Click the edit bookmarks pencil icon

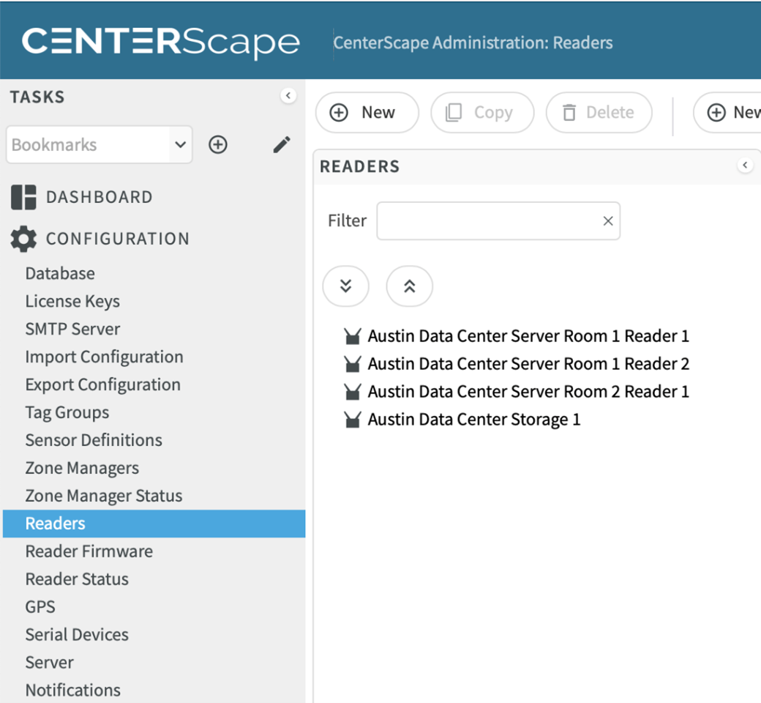pyautogui.click(x=282, y=145)
